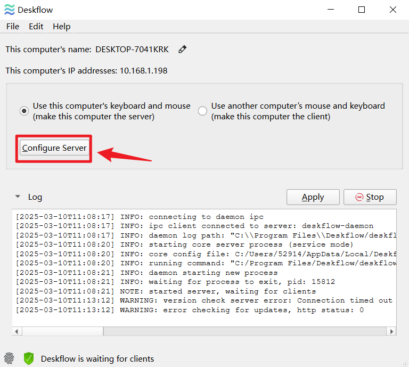Click the Apply button
Image resolution: width=409 pixels, height=367 pixels.
pyautogui.click(x=313, y=197)
